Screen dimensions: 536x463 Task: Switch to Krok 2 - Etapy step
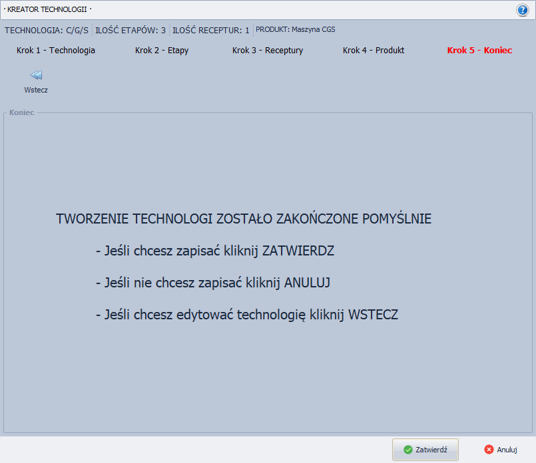coord(162,51)
